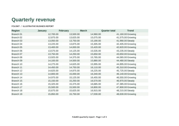Click the February value 14,125.00

pos(74,51)
